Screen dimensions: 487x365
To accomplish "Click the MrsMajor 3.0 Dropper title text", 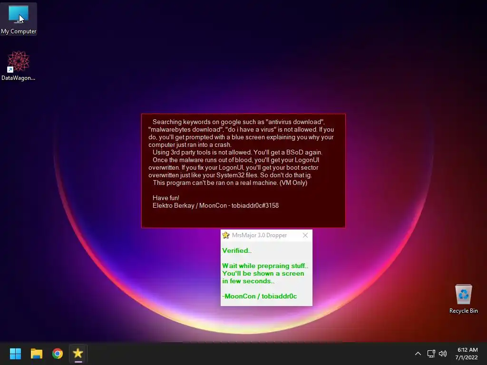I will [259, 235].
